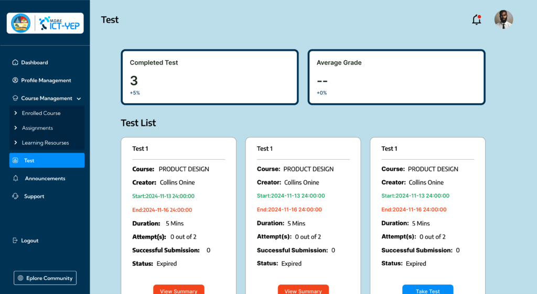
Task: Click the Dashboard home icon
Action: point(15,62)
